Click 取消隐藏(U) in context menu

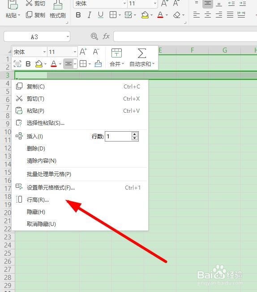click(80, 224)
